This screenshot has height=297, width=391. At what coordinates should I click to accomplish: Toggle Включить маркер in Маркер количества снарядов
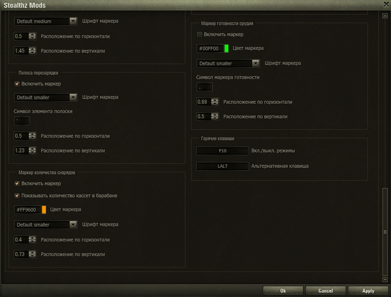pos(17,184)
